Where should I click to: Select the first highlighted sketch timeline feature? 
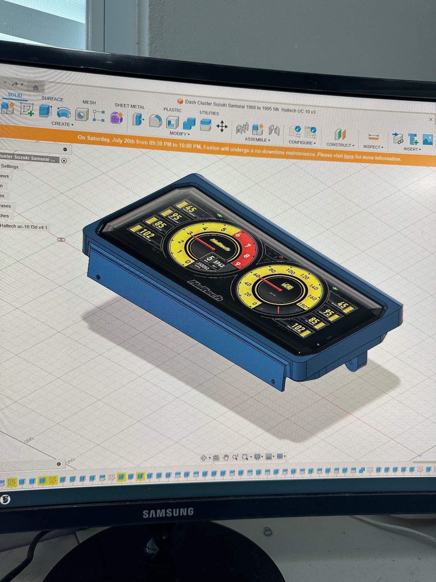coord(12,482)
